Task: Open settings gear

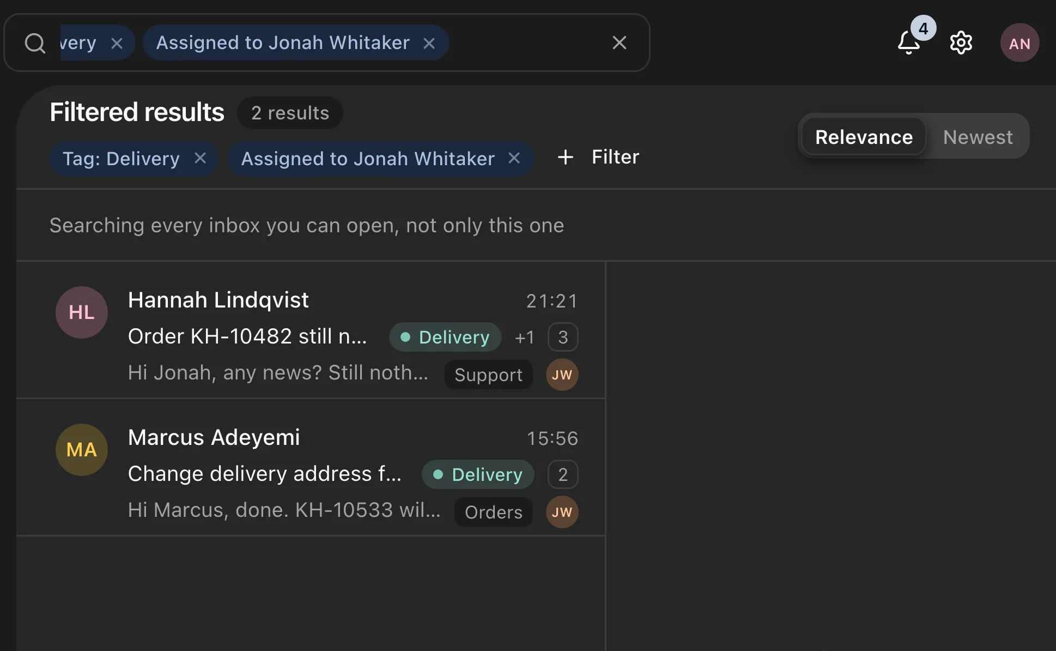Action: pos(961,43)
